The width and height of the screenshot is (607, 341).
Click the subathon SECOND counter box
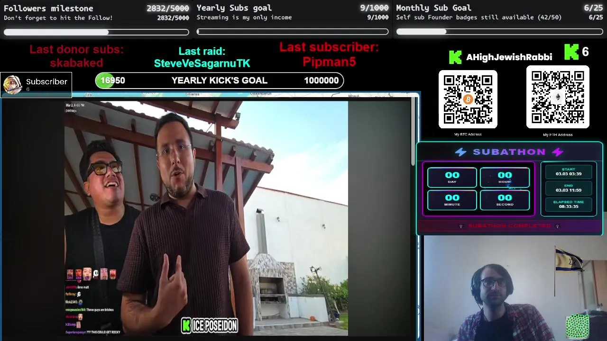pos(505,199)
